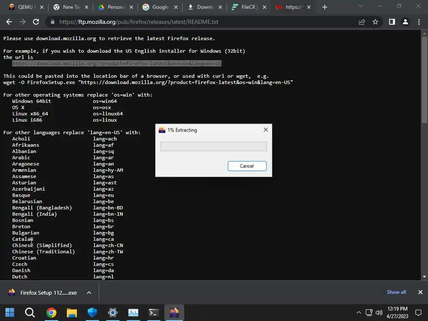The image size is (428, 321).
Task: Go back to the previous page
Action: (9, 22)
